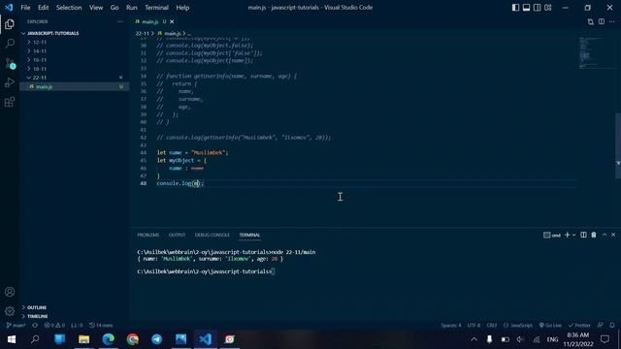
Task: Expand the 16-11 folder
Action: pos(75,60)
